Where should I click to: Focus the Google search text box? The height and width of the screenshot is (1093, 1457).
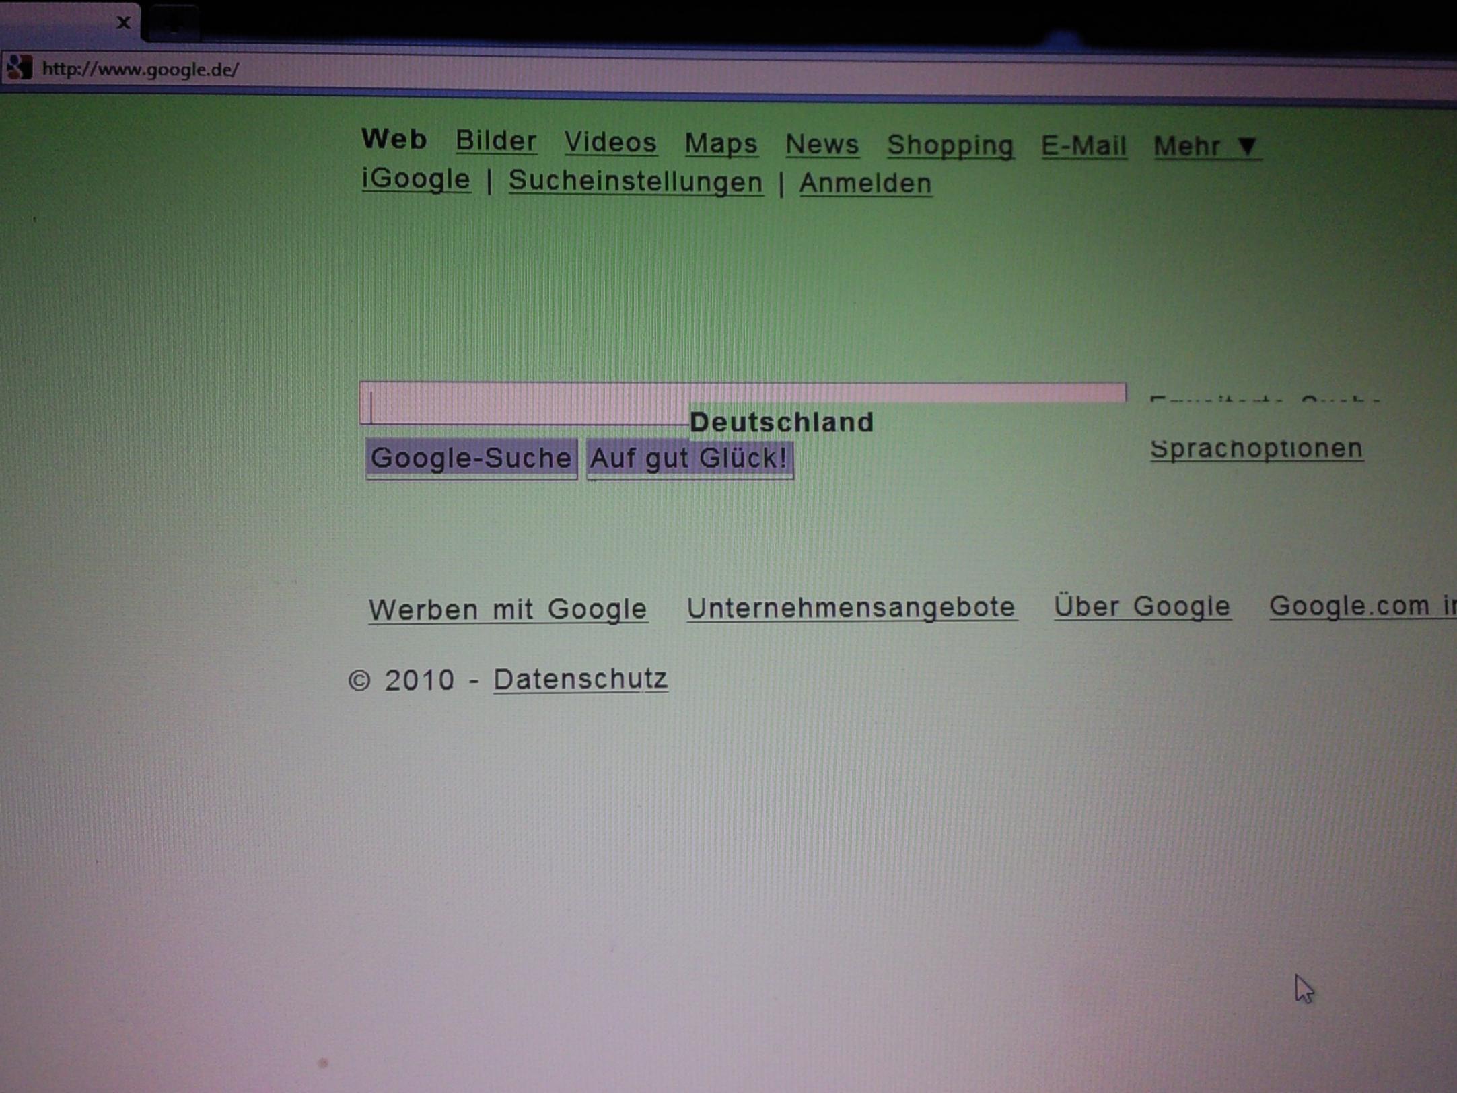tap(742, 402)
